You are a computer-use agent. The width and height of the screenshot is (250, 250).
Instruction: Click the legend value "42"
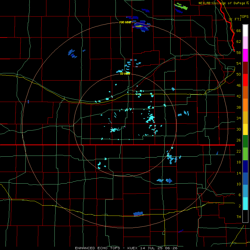point(239,96)
